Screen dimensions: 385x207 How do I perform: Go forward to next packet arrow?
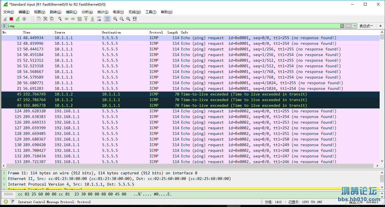[73, 19]
